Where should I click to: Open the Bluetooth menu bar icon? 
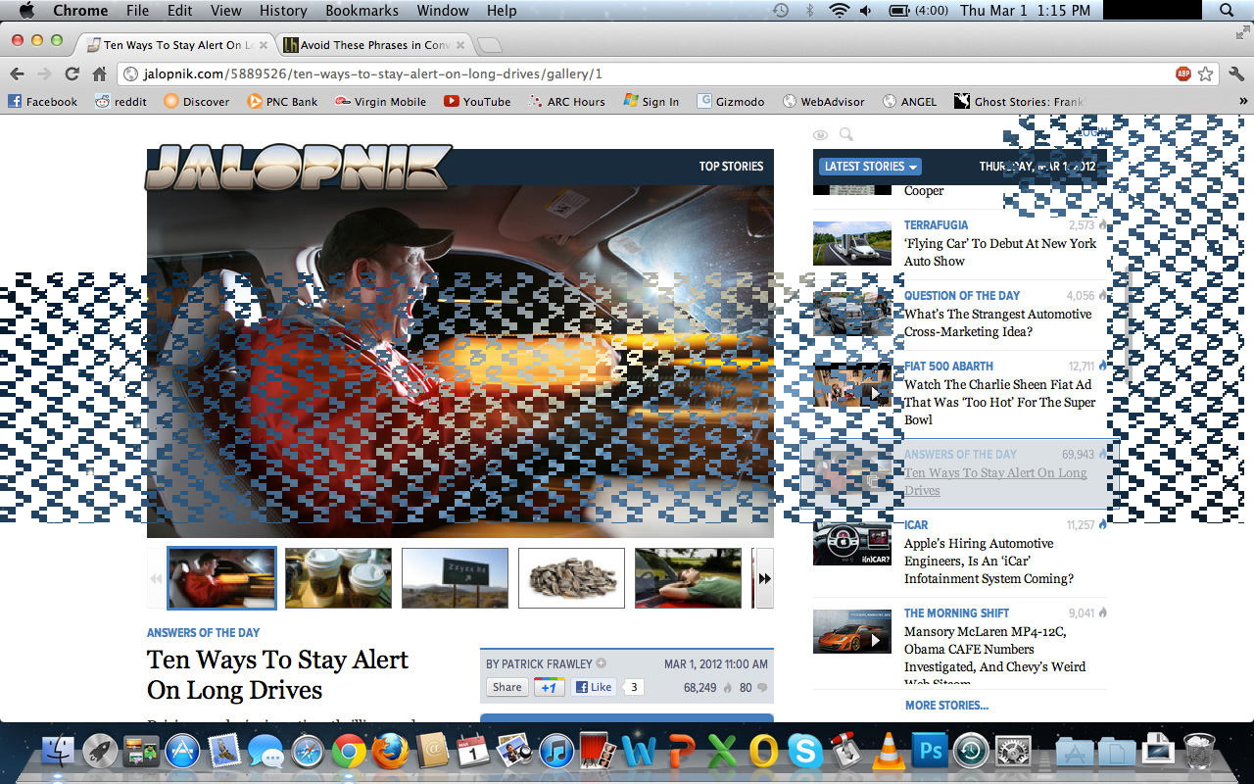(x=809, y=11)
